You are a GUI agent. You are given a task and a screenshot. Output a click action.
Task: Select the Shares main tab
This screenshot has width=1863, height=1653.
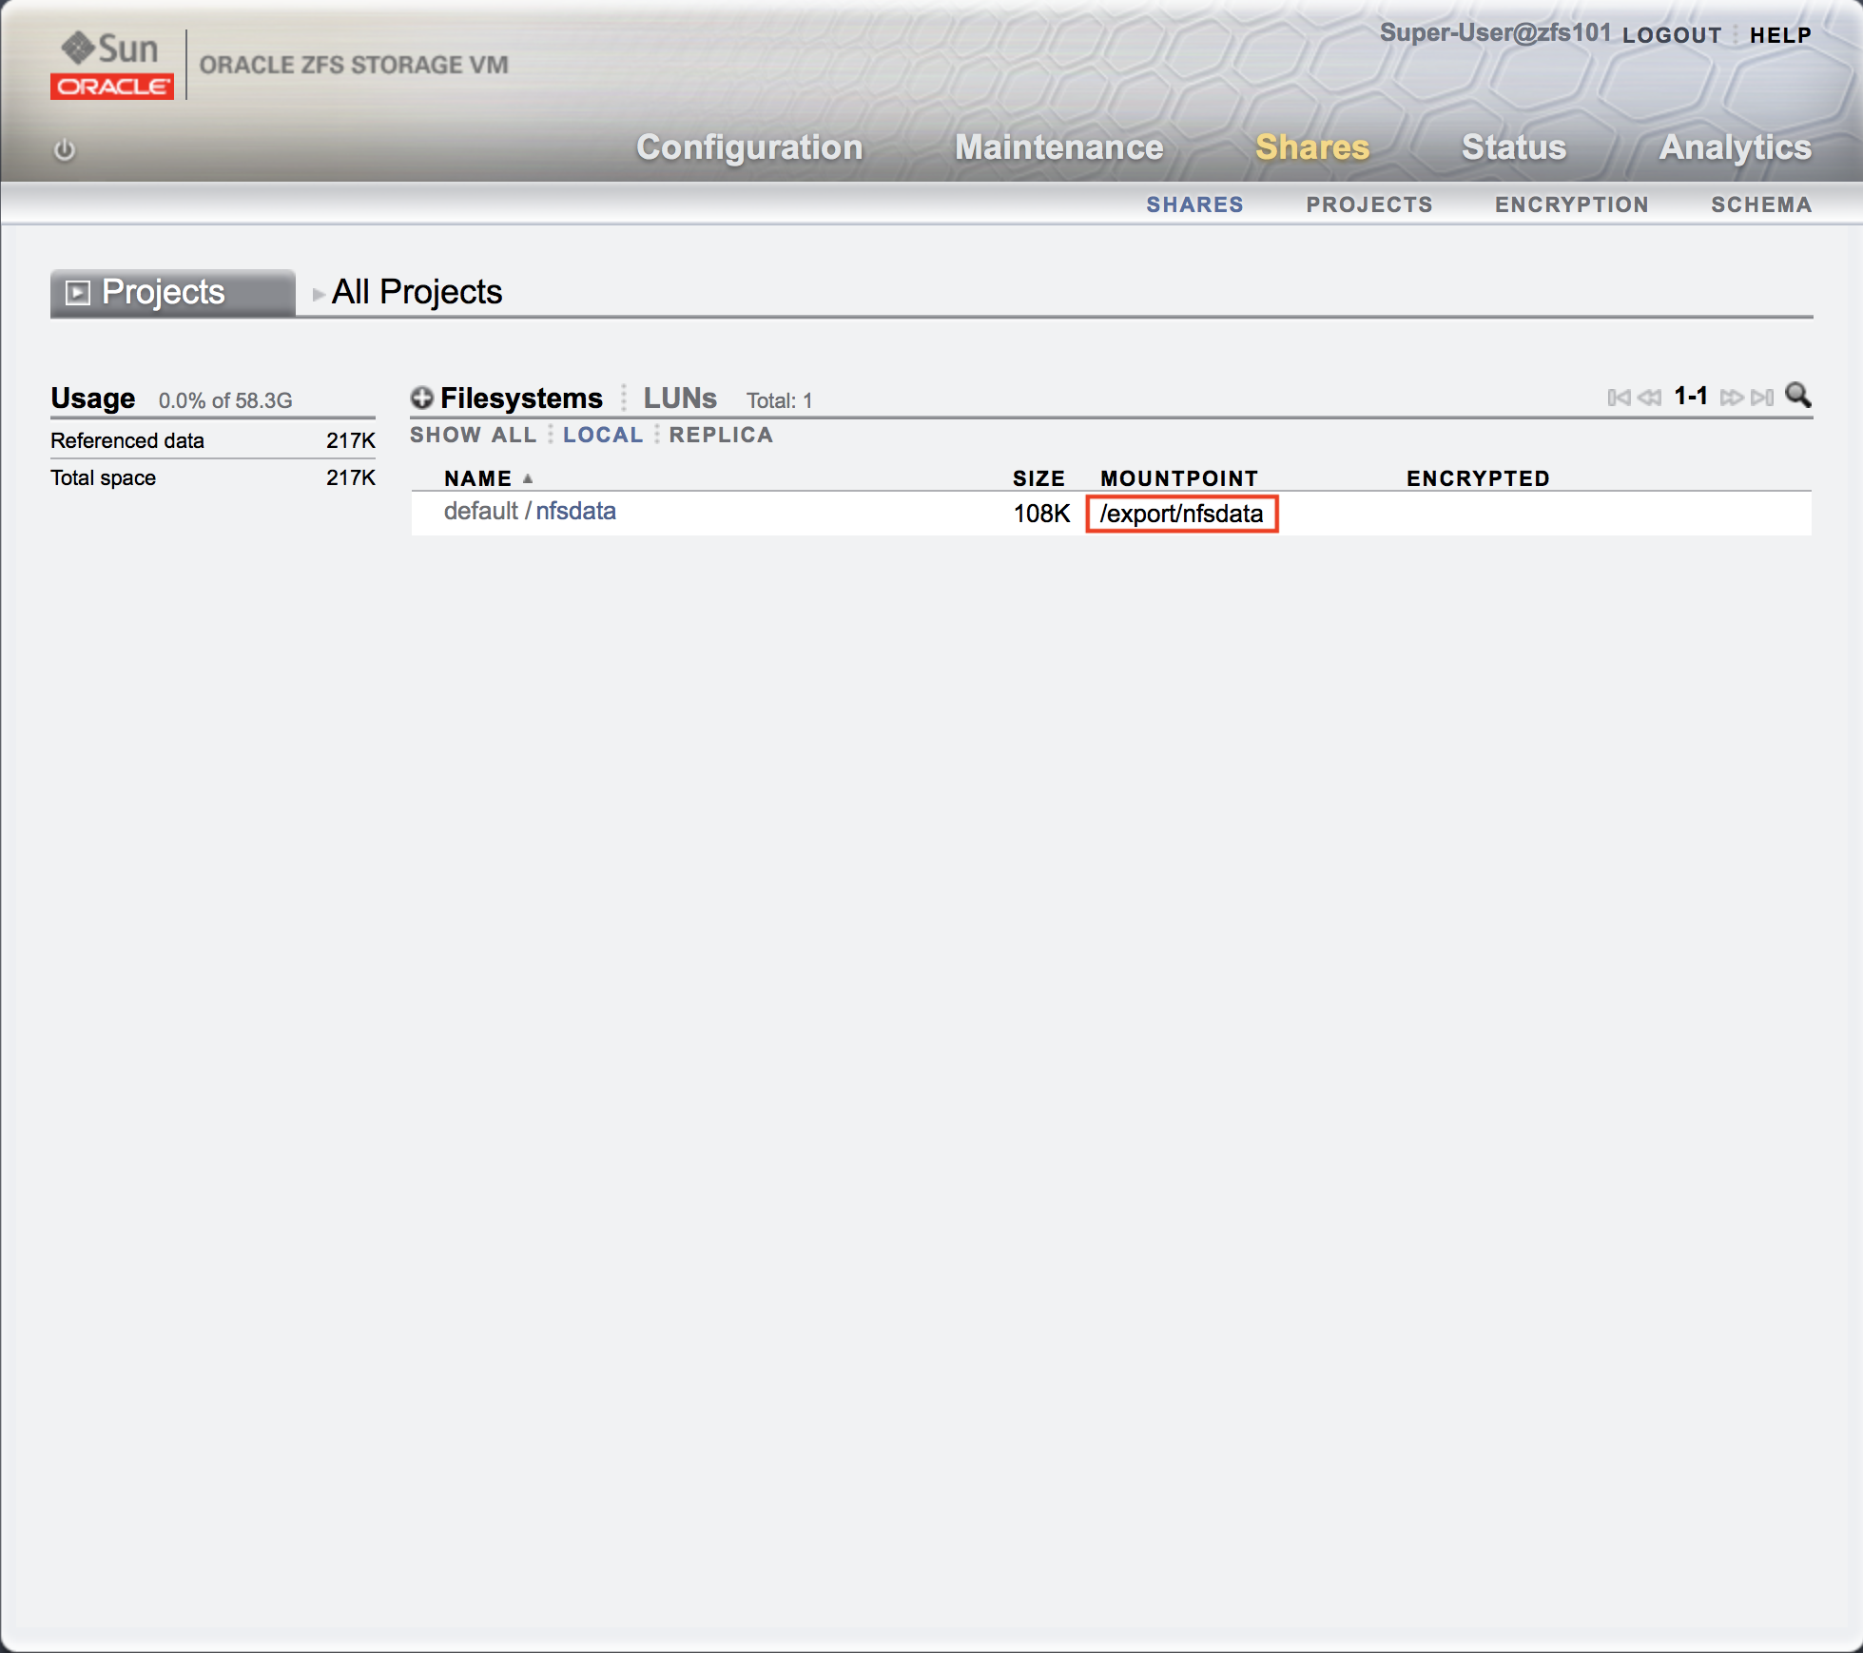click(x=1312, y=147)
